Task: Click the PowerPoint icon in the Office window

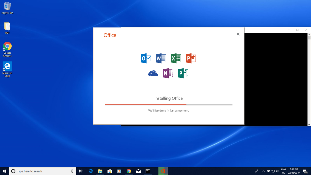Action: coord(191,58)
